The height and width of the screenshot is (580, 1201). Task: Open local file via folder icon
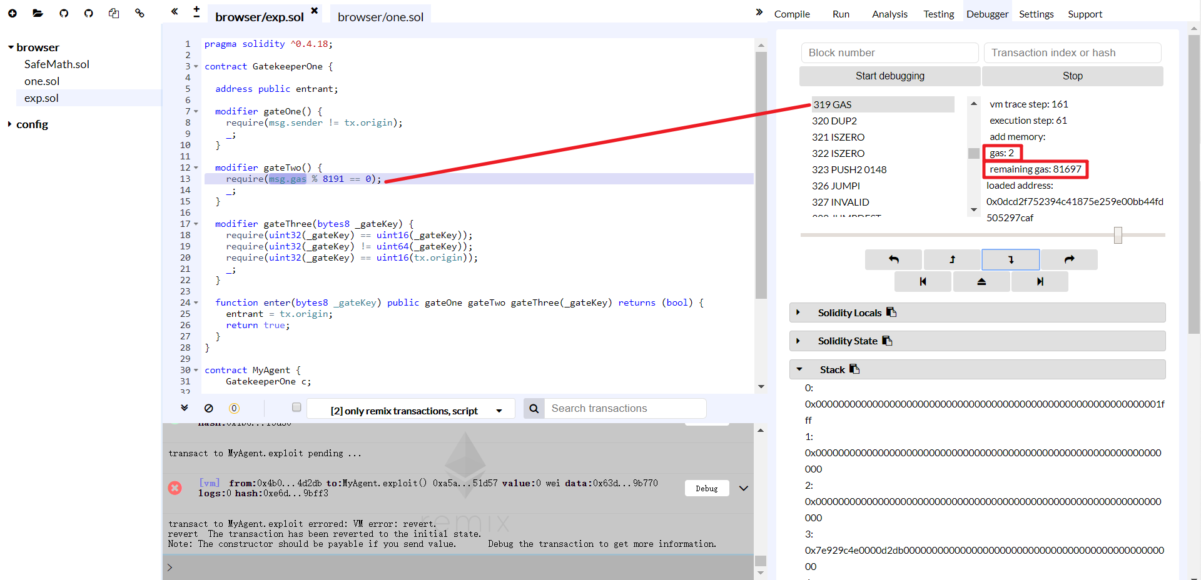pos(38,13)
